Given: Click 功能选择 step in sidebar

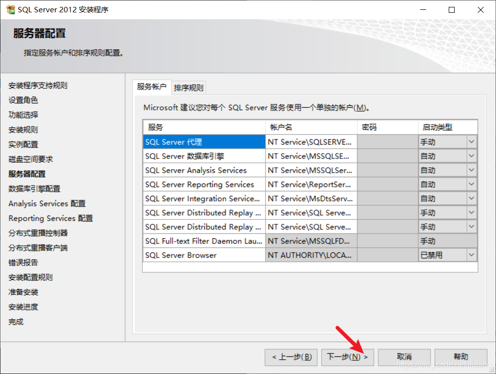Looking at the screenshot, I should tap(23, 115).
